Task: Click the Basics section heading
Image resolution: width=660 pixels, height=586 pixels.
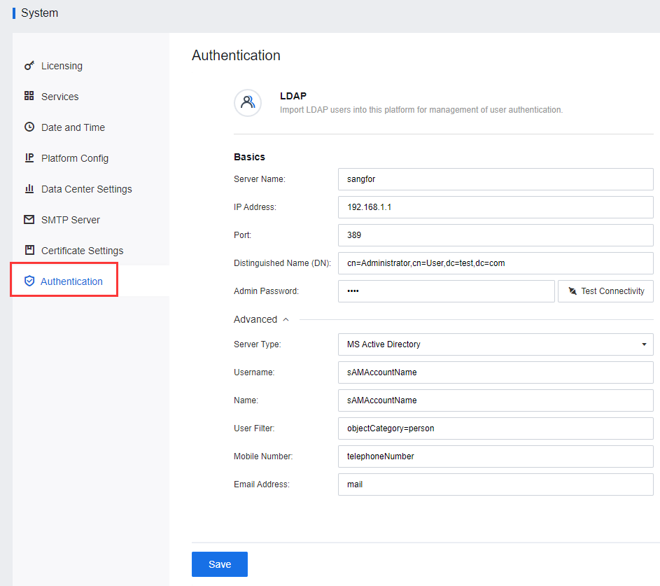Action: 249,157
